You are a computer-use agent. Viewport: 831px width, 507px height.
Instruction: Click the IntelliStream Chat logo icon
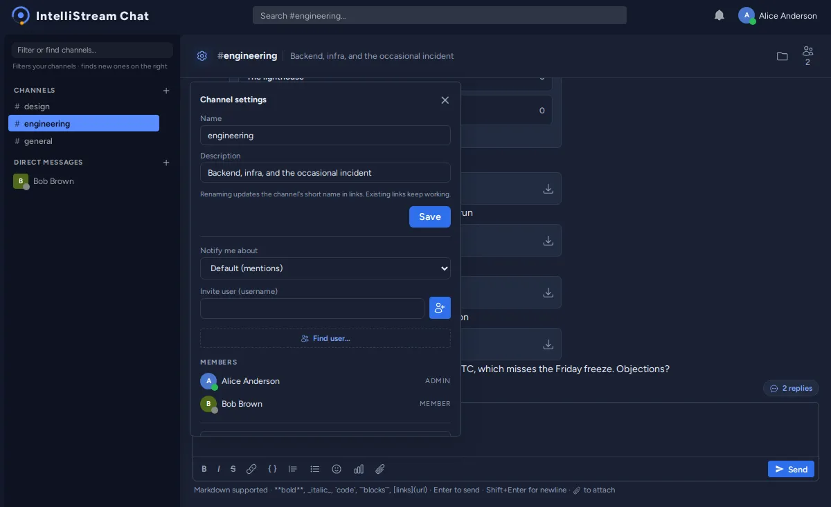(21, 15)
